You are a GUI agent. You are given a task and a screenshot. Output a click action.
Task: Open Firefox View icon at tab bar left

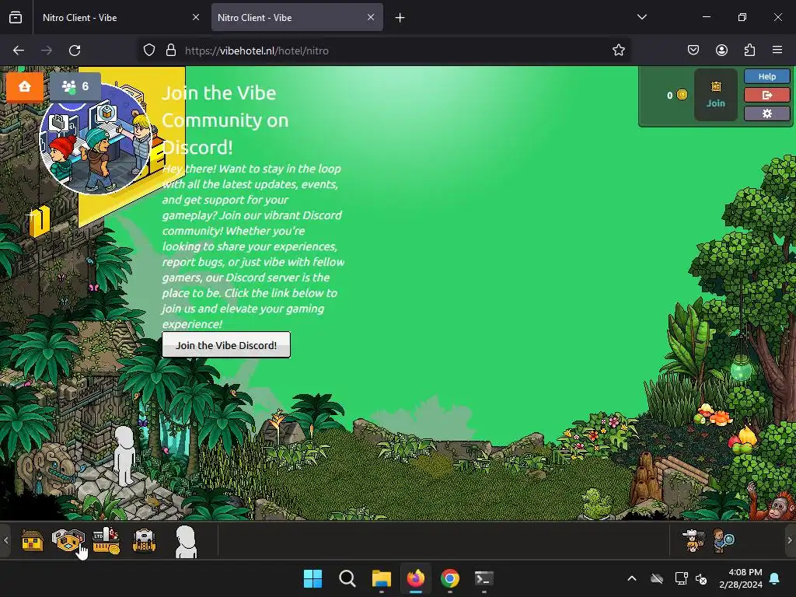[16, 17]
